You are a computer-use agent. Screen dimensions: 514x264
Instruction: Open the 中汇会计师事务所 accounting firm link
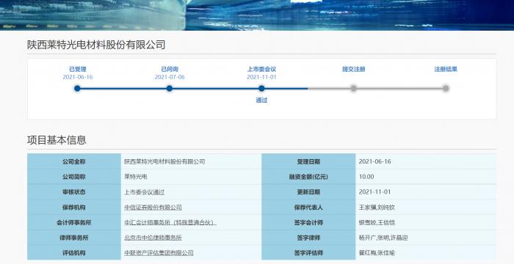click(x=170, y=222)
